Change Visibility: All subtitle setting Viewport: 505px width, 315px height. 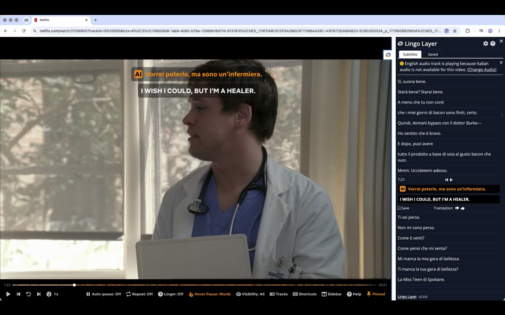[x=250, y=294]
